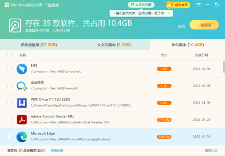225x156 pixels.
Task: Click the 企业微信 app icon
Action: [22, 86]
